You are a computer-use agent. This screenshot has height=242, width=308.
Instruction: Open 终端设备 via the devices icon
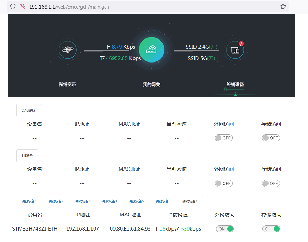235,50
